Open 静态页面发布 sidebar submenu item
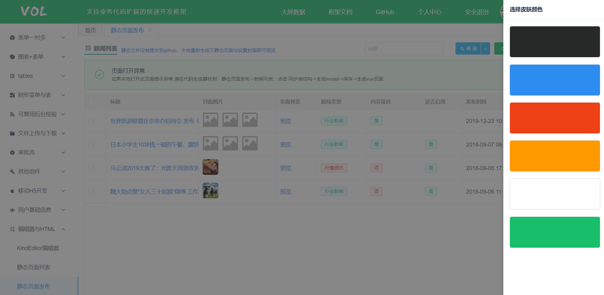Screen dimensions: 604x295 (x=34, y=287)
